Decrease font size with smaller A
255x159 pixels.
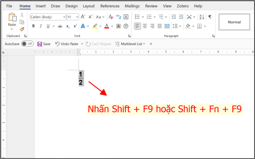click(x=91, y=17)
